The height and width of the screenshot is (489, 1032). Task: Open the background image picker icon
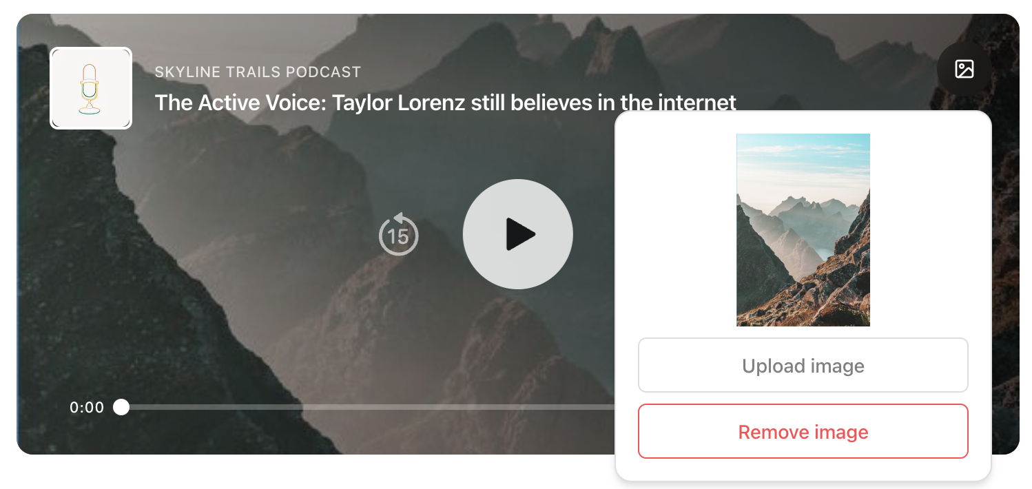click(964, 69)
